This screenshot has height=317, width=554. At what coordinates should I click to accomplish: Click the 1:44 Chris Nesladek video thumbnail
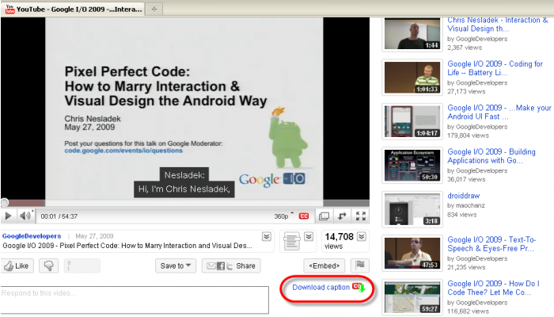pos(412,34)
